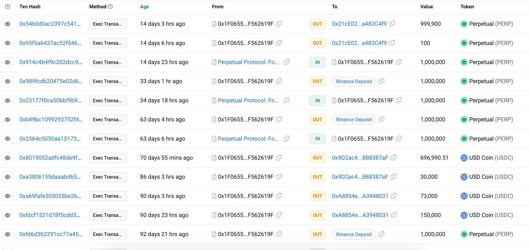Viewport: 529px width, 250px height.
Task: Copy From address in the 999,900 PERP row
Action: click(x=279, y=24)
